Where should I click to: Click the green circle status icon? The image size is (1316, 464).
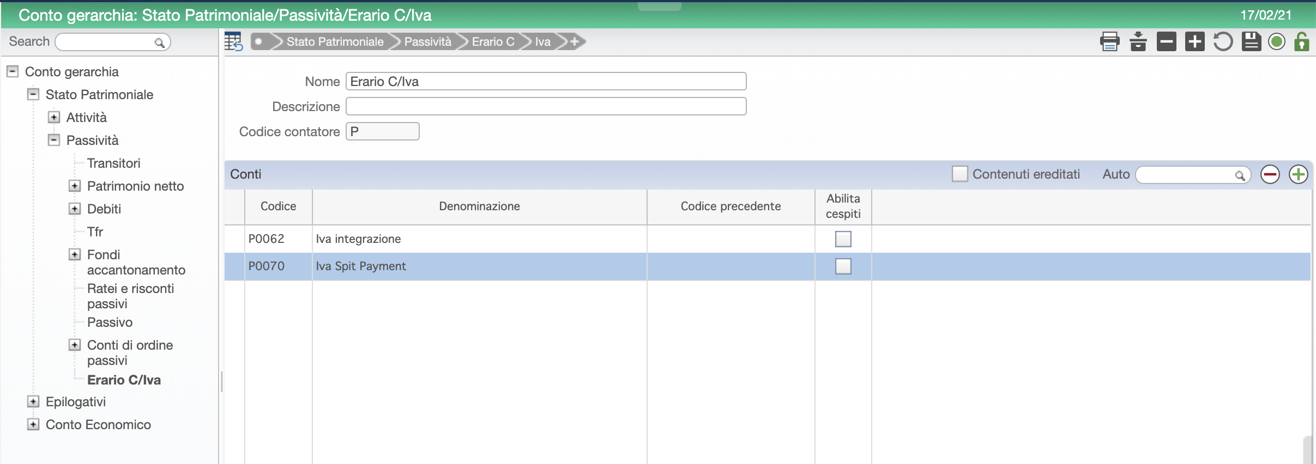click(1277, 41)
